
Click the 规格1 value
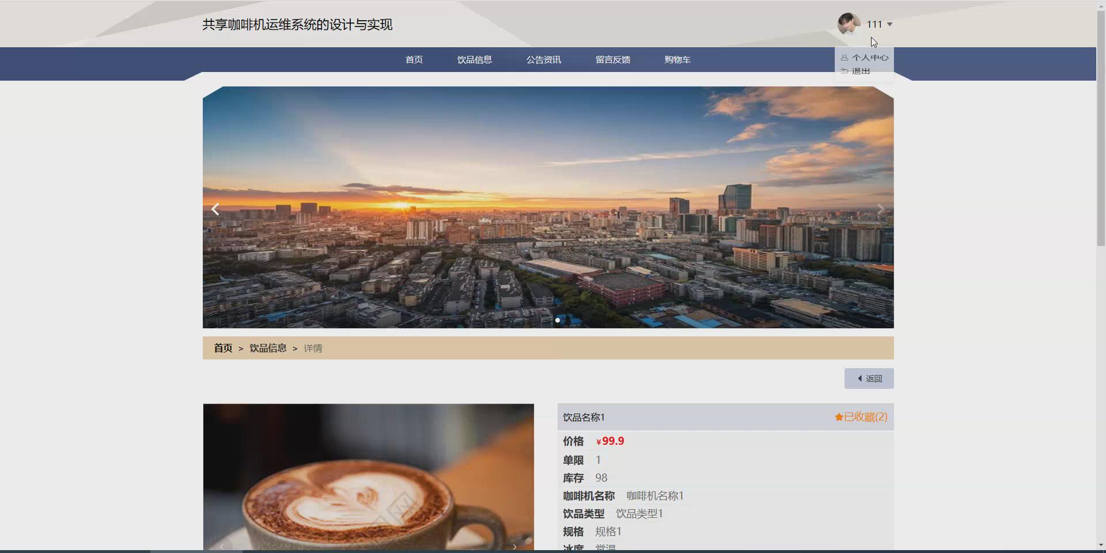(x=608, y=532)
